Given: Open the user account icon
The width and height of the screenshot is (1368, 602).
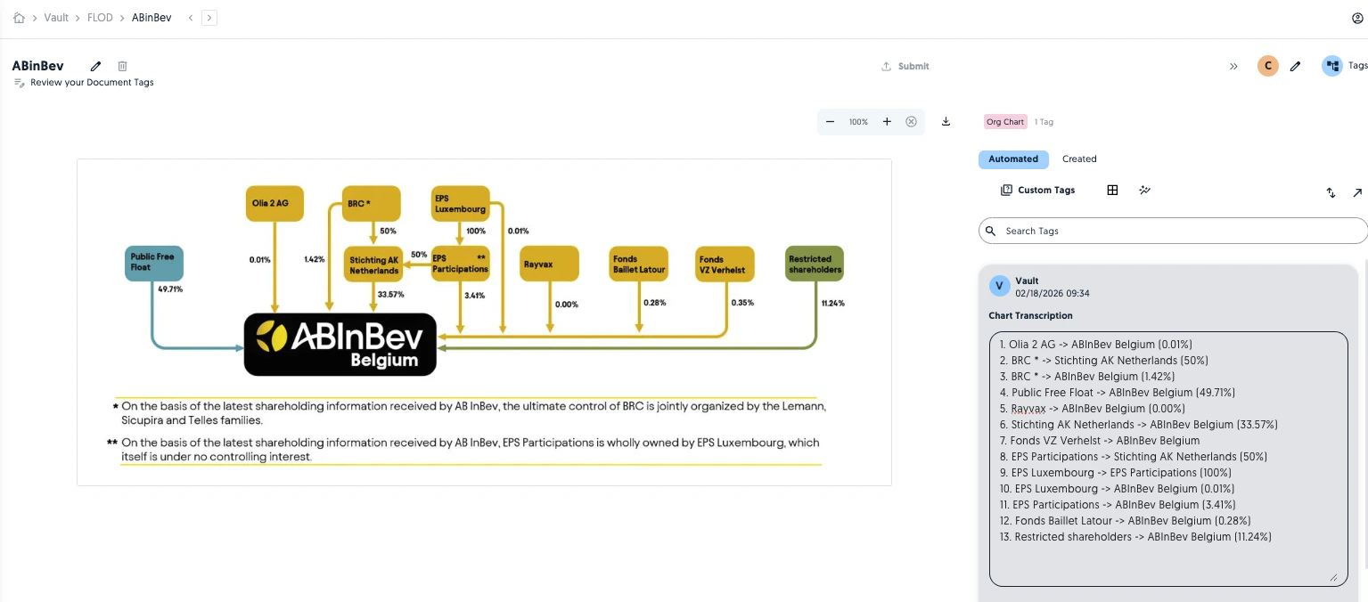Looking at the screenshot, I should [x=1358, y=18].
